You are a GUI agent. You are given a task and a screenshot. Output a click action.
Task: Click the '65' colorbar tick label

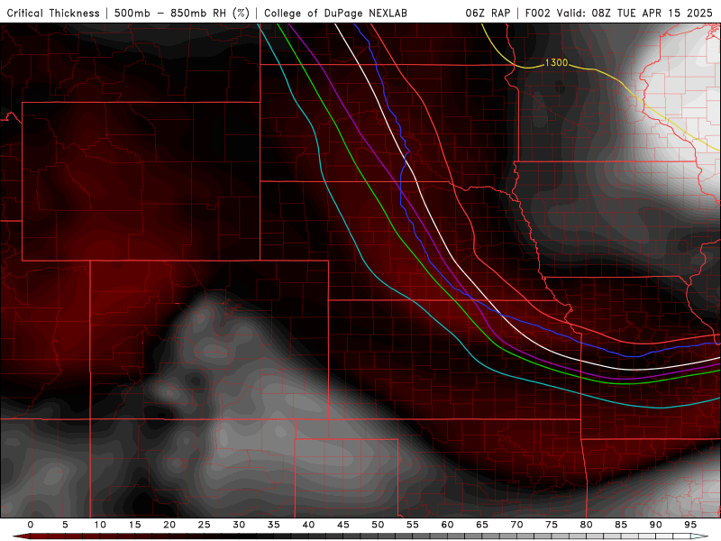482,525
